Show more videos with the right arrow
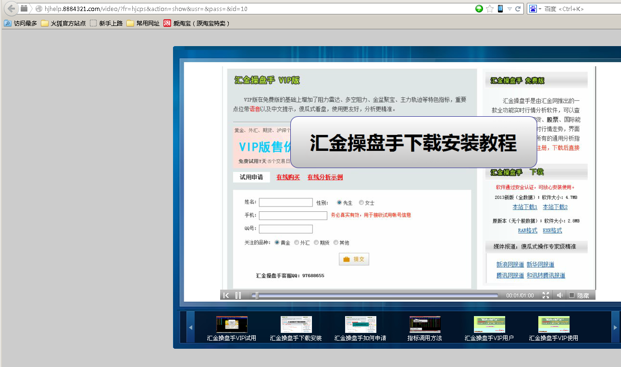This screenshot has width=621, height=367. (615, 328)
